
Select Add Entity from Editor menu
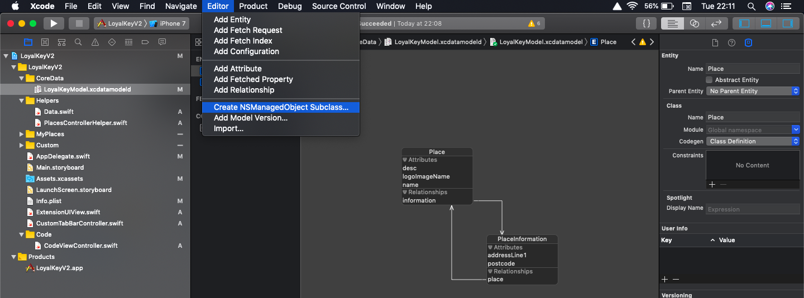click(232, 20)
